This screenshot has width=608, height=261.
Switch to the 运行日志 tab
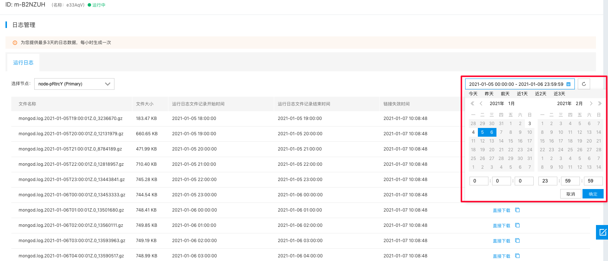coord(23,63)
